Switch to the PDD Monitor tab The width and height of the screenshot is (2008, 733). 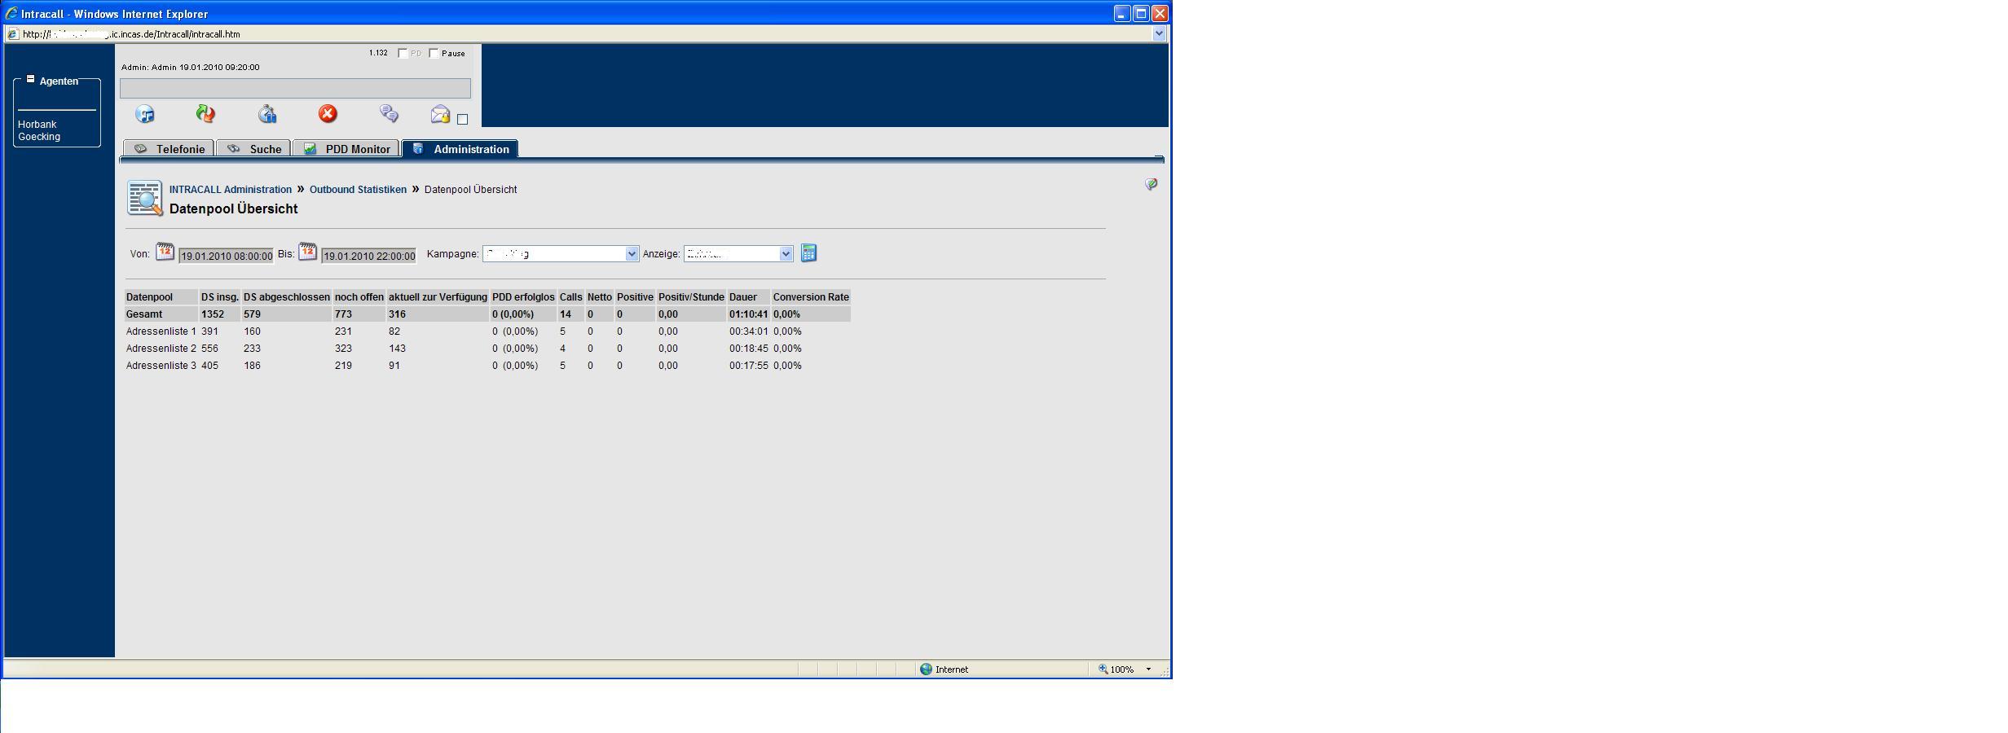pos(346,149)
